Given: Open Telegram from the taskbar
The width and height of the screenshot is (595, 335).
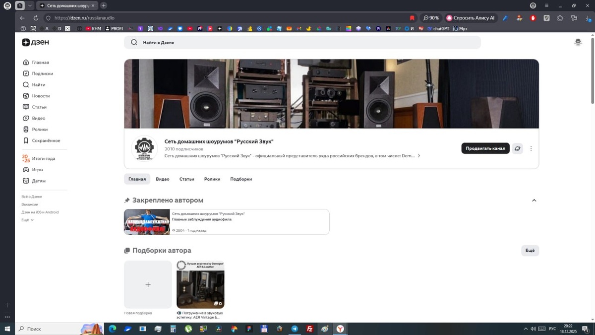Looking at the screenshot, I should click(295, 329).
